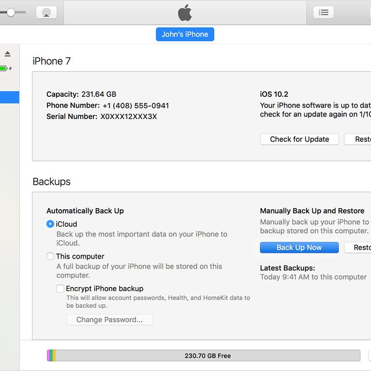Click the battery charging indicator

pyautogui.click(x=6, y=69)
